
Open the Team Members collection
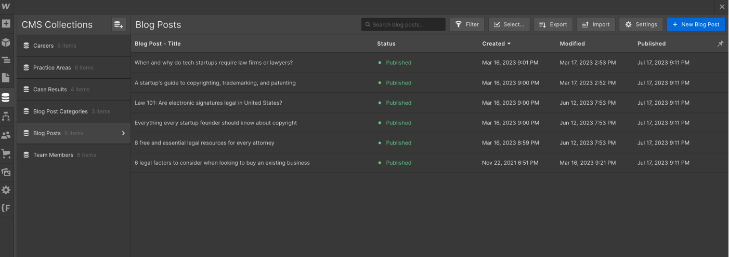pos(53,155)
